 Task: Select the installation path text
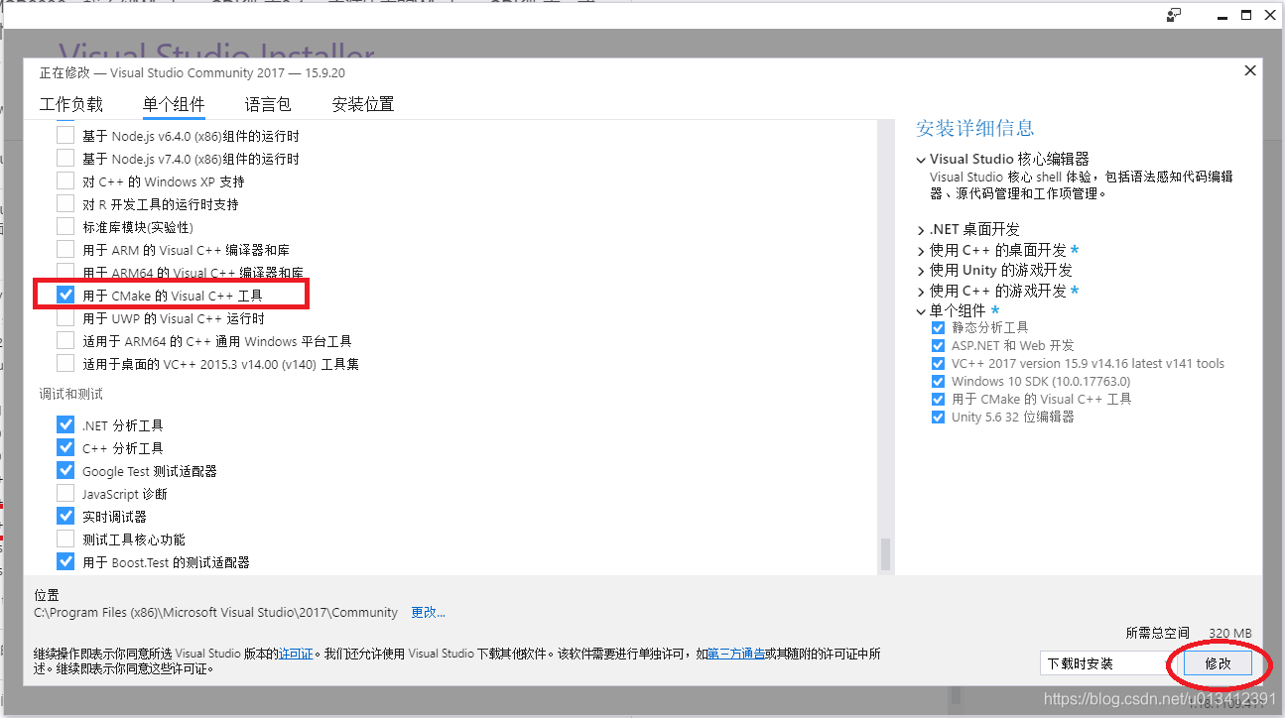point(216,613)
